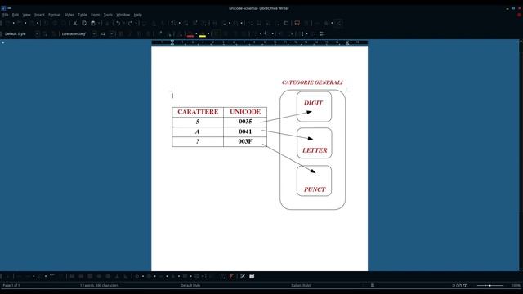Open the Tools menu
The height and width of the screenshot is (294, 523).
(108, 15)
